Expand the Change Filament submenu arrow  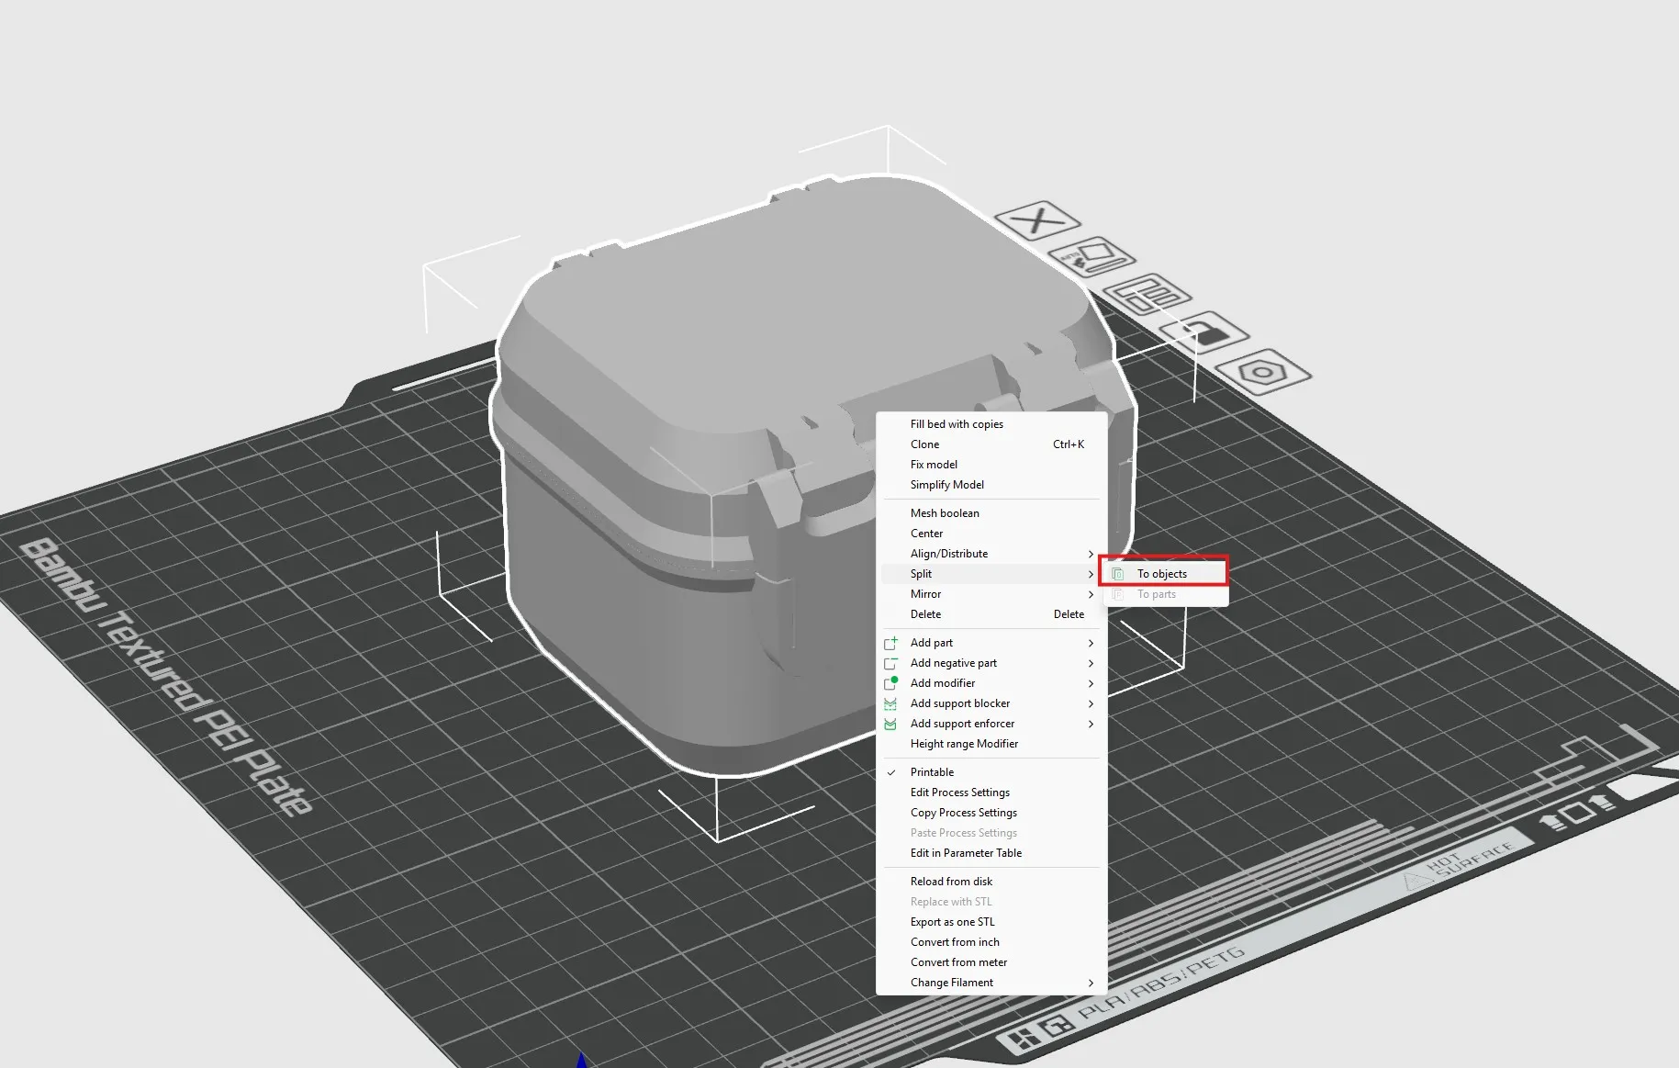tap(1091, 983)
